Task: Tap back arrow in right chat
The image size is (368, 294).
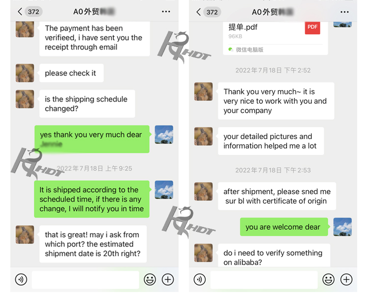Action: pyautogui.click(x=199, y=12)
